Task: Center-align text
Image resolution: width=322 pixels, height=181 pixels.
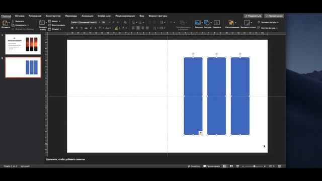Action: point(138,28)
